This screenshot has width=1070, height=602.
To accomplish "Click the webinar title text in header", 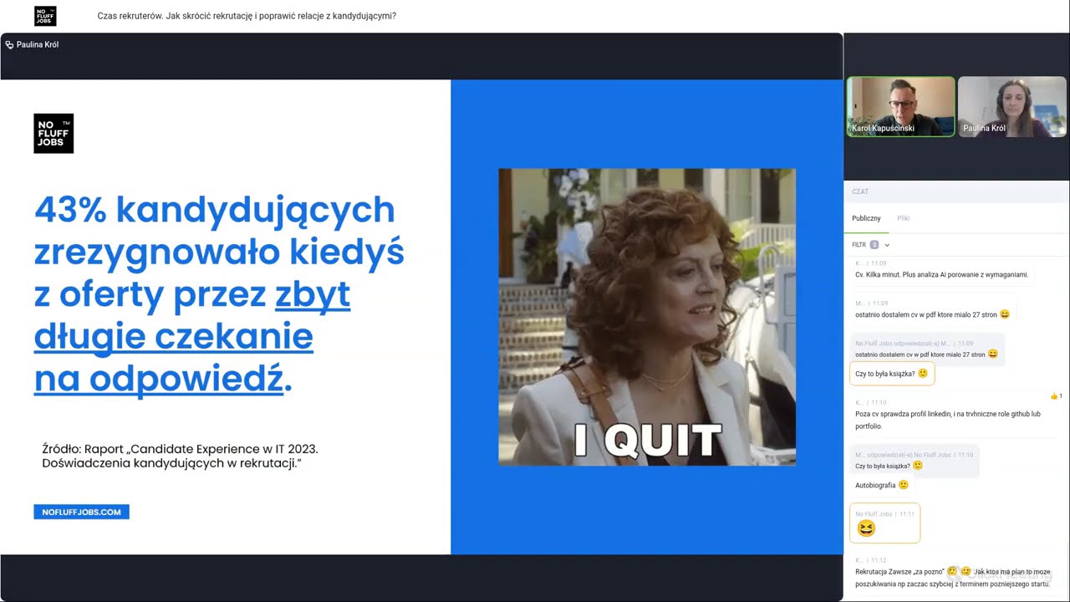I will [x=247, y=16].
